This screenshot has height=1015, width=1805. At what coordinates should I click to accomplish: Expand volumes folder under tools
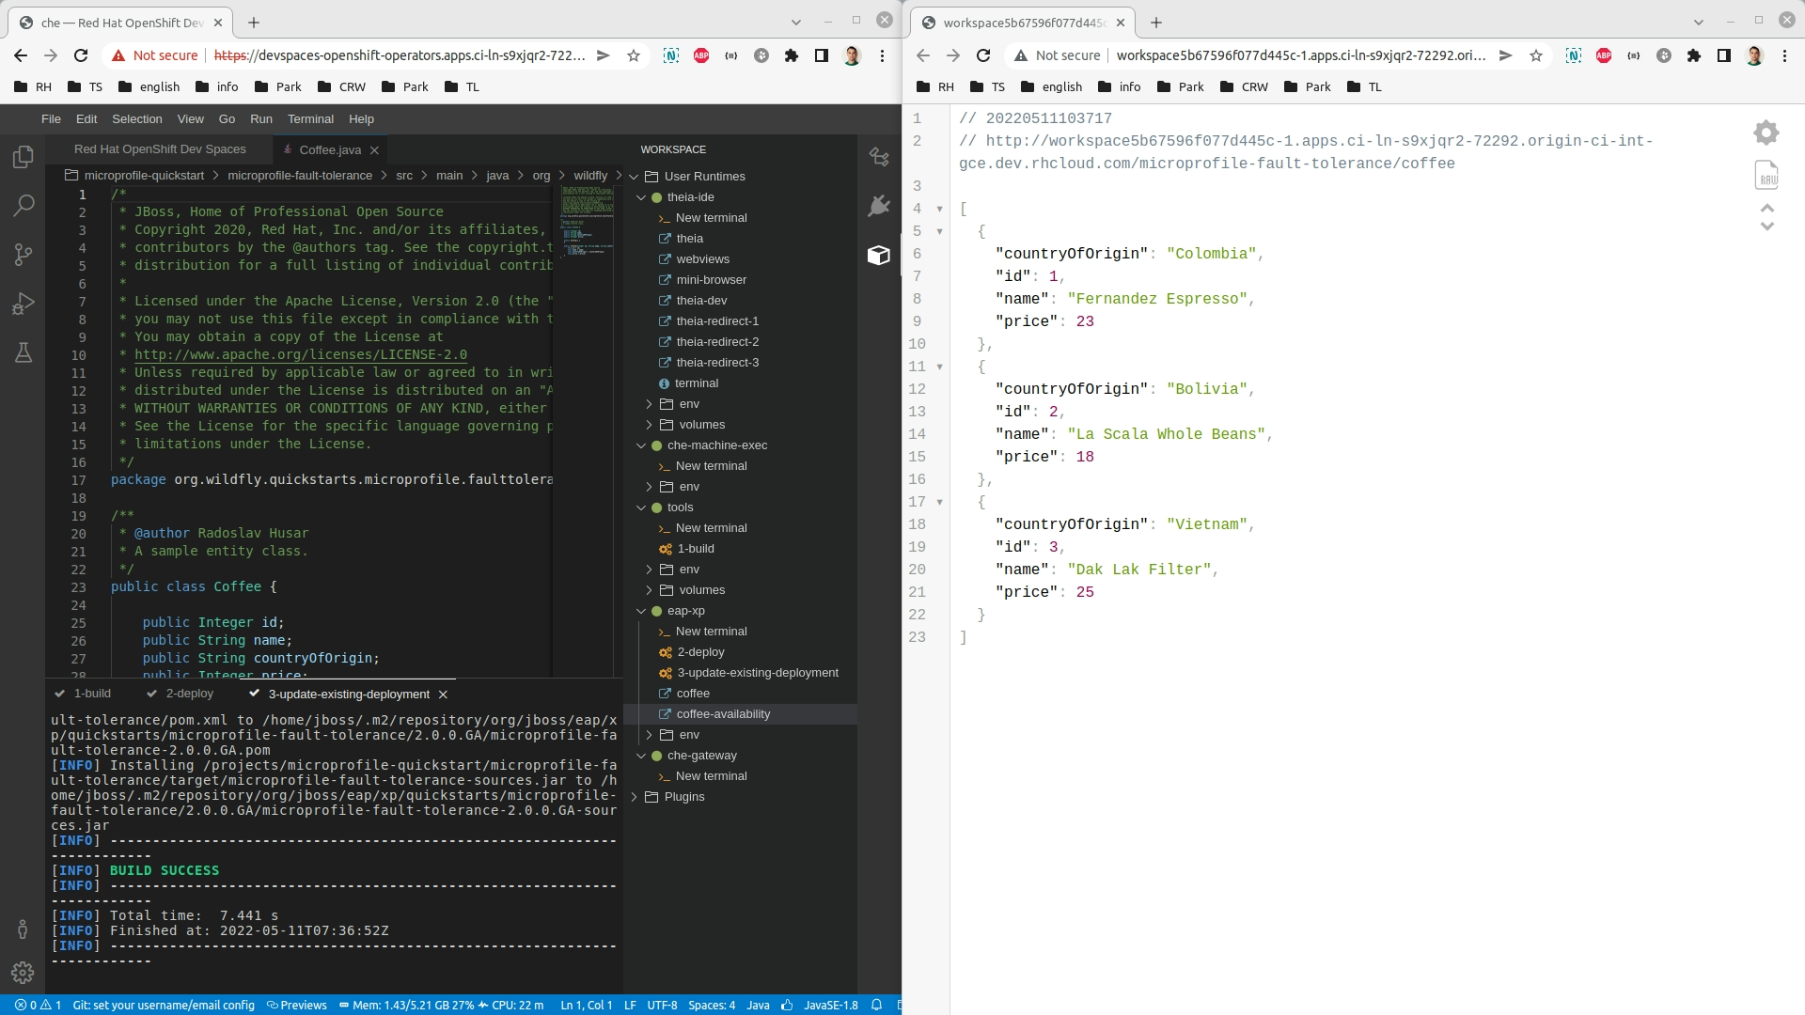click(649, 590)
